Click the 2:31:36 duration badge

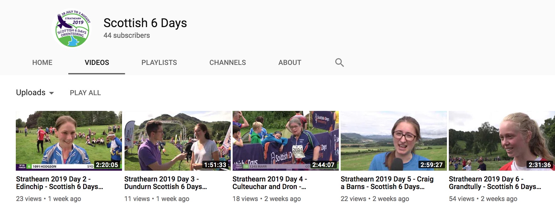tap(540, 165)
